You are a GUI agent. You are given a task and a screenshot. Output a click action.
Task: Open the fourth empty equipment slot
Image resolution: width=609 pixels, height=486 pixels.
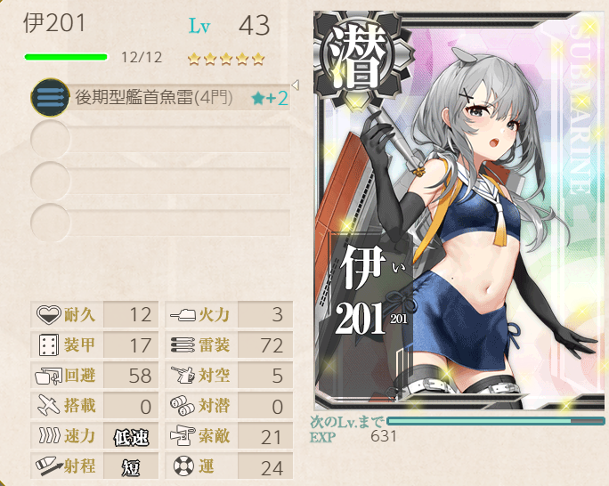click(x=160, y=223)
